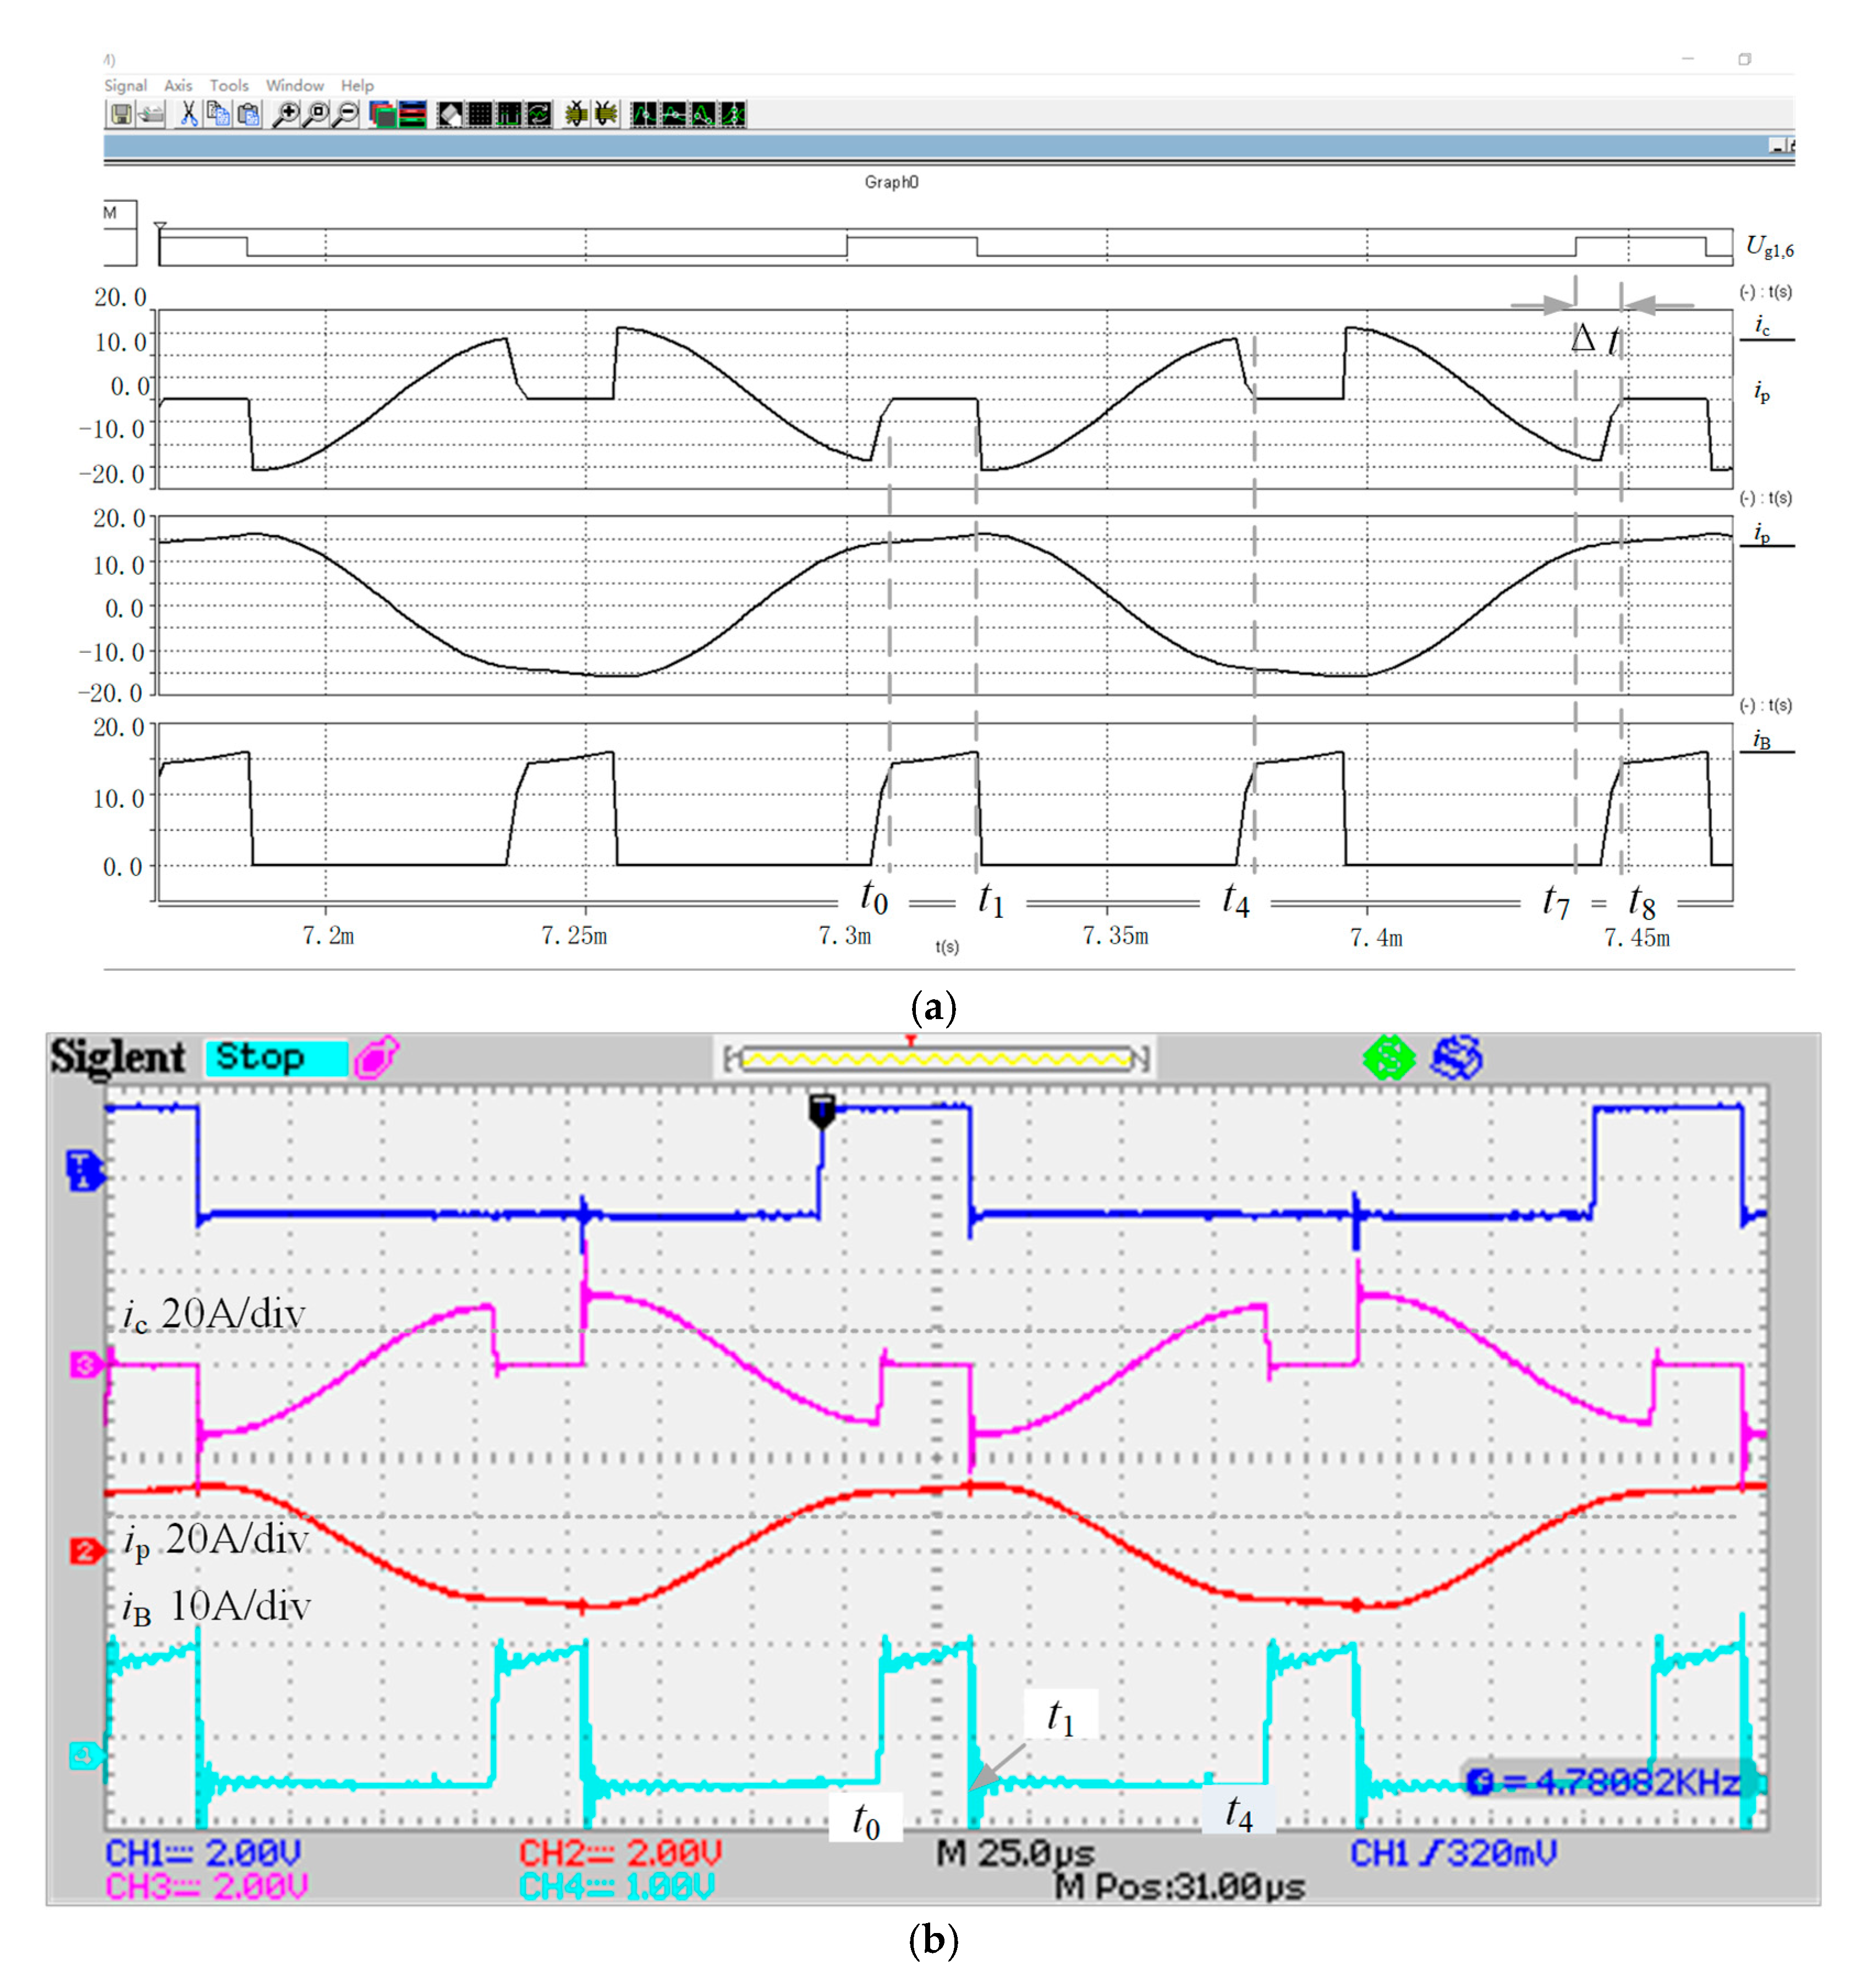Image resolution: width=1873 pixels, height=1988 pixels.
Task: Click the Print toolbar icon
Action: tap(151, 114)
